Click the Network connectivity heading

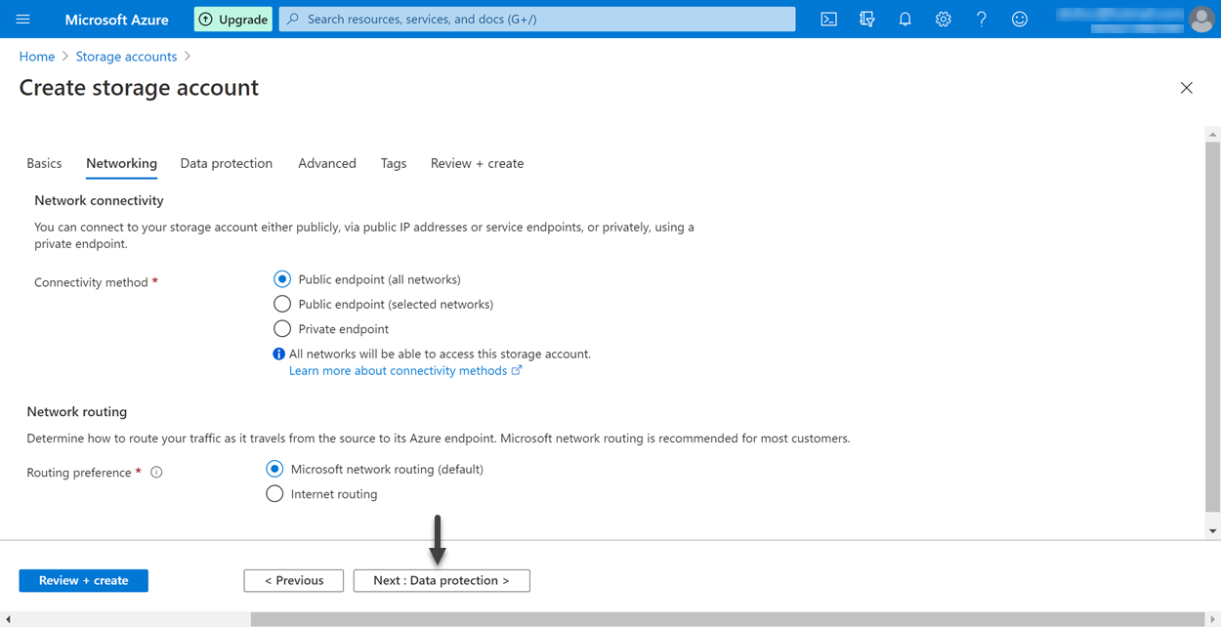pyautogui.click(x=99, y=200)
